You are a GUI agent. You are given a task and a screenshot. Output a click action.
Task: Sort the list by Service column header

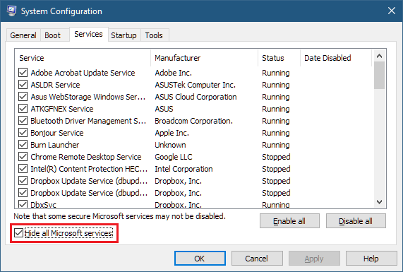click(x=83, y=58)
